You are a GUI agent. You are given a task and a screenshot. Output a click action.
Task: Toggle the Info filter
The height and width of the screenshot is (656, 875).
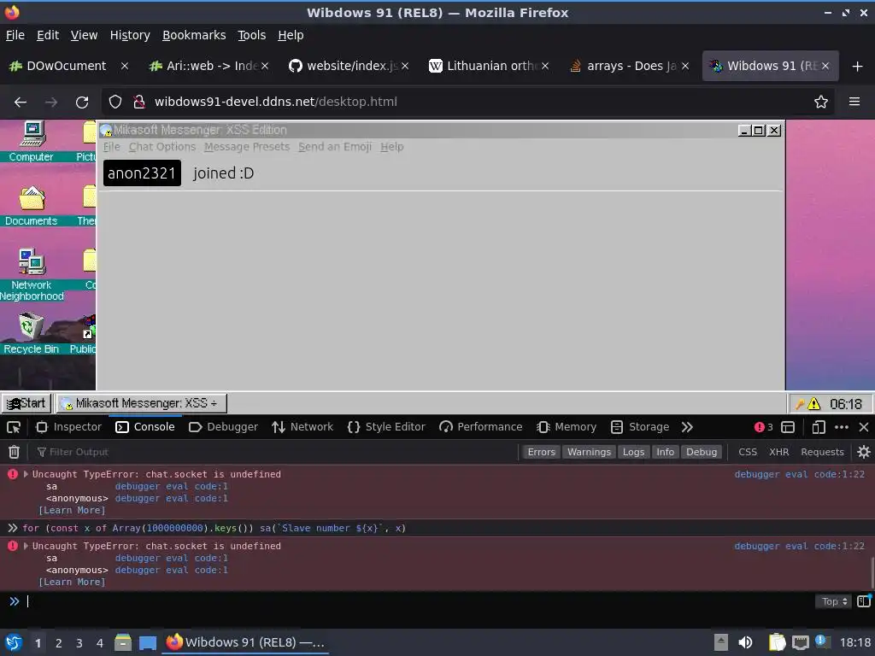coord(665,452)
